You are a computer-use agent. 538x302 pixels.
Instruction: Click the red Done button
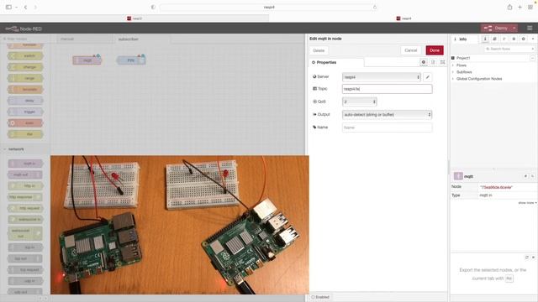point(435,50)
